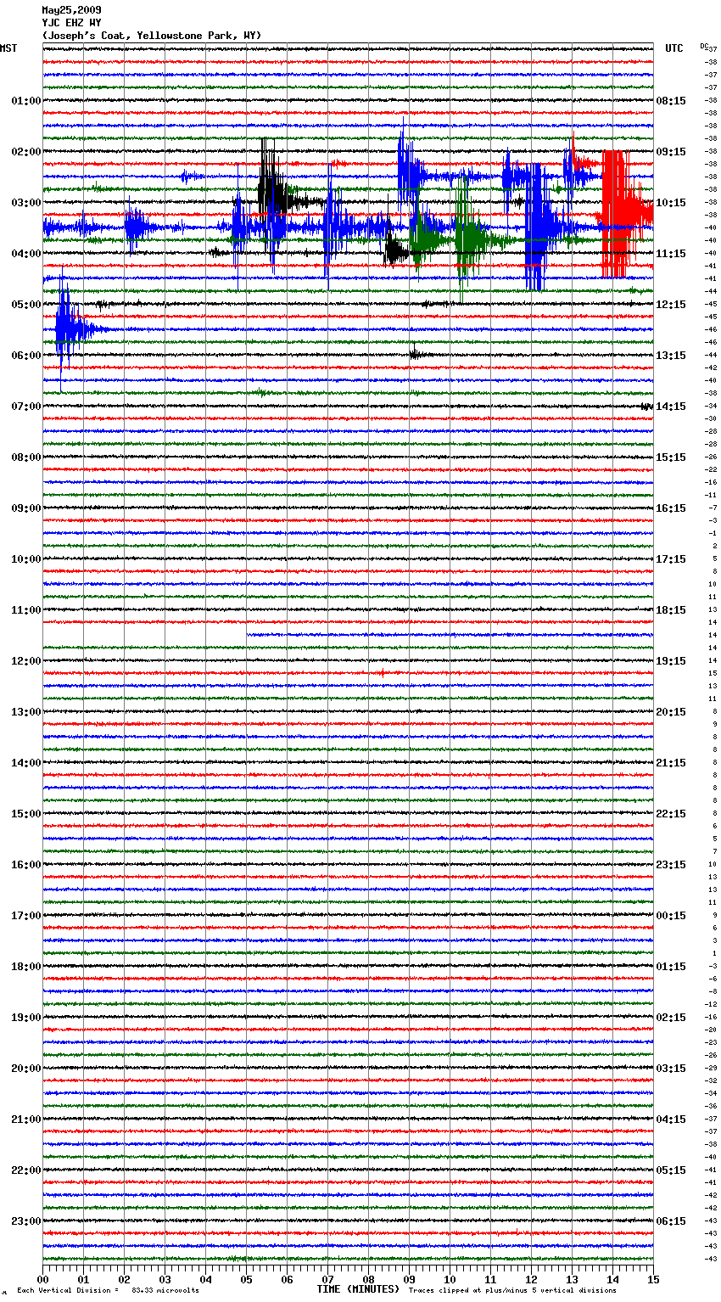Select the 22:00 MST hour label
Viewport: 721px width, 1302px height.
click(26, 1170)
